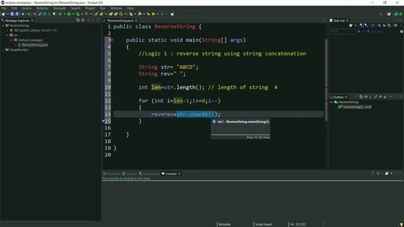Collapse the ReverseString project node

pyautogui.click(x=3, y=25)
